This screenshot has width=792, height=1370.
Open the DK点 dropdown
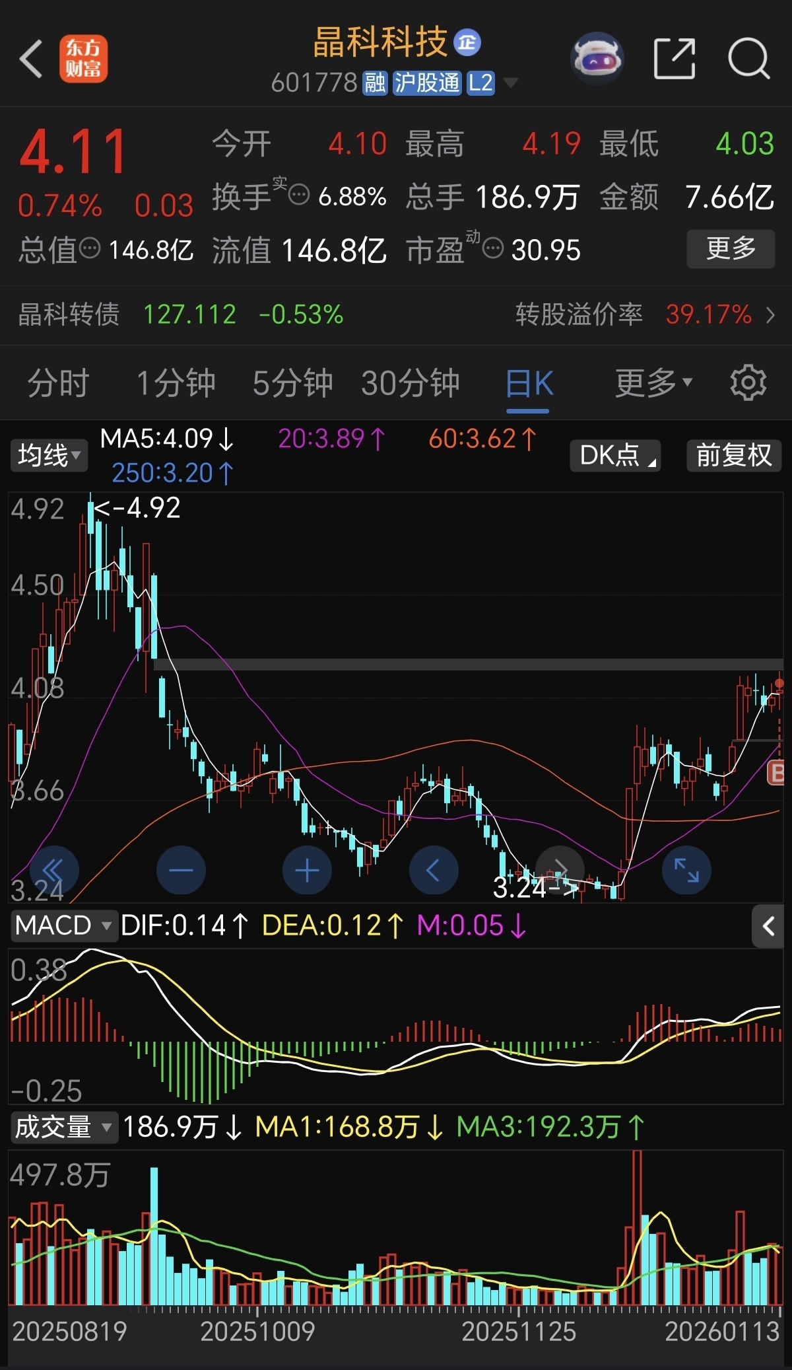[615, 455]
